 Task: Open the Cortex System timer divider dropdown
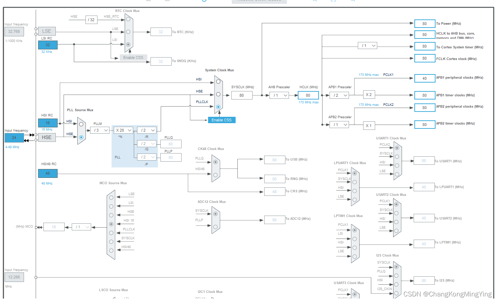[x=367, y=46]
